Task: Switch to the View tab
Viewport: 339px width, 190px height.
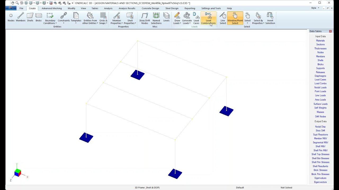Action: pos(83,8)
